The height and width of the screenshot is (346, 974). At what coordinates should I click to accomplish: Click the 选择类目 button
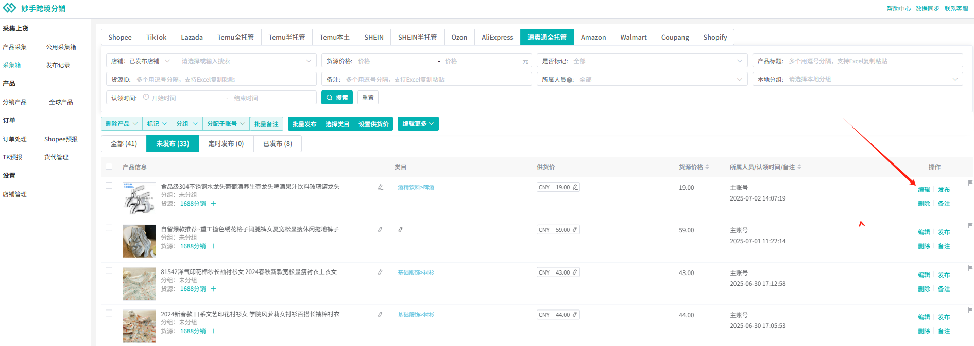tap(337, 124)
